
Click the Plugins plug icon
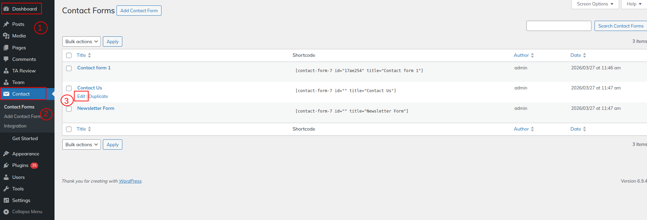click(6, 165)
